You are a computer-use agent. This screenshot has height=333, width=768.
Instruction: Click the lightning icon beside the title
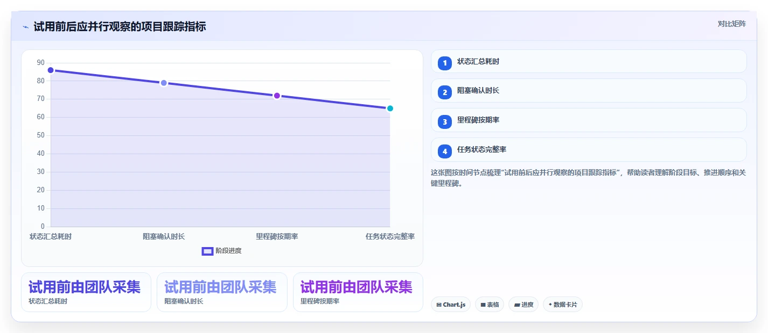pyautogui.click(x=26, y=27)
